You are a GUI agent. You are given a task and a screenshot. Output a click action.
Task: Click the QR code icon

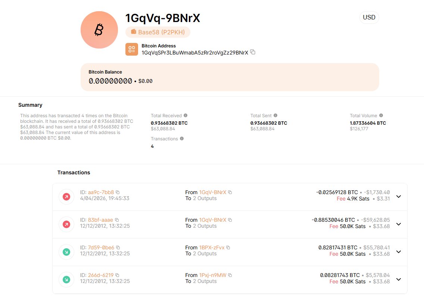(x=132, y=49)
